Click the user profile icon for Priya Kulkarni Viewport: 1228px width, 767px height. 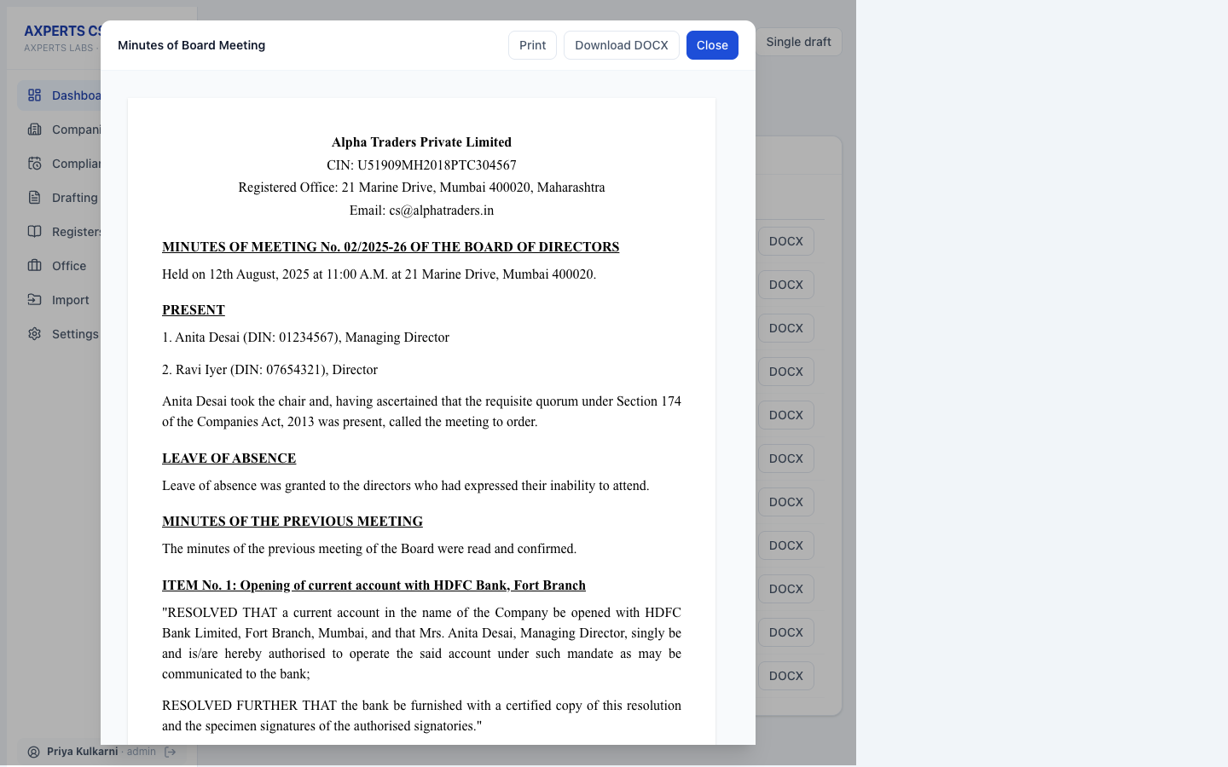[34, 752]
